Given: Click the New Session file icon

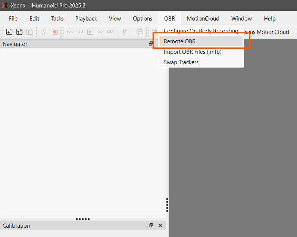Looking at the screenshot, I should point(9,32).
